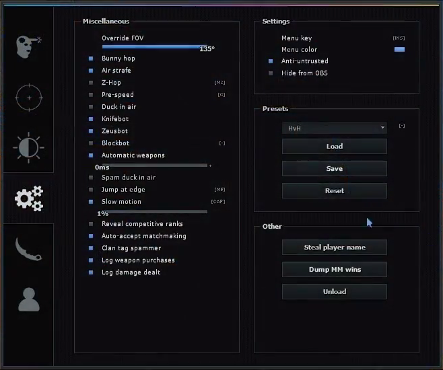Toggle Automatic weapons checkbox
The image size is (443, 370).
pos(91,155)
